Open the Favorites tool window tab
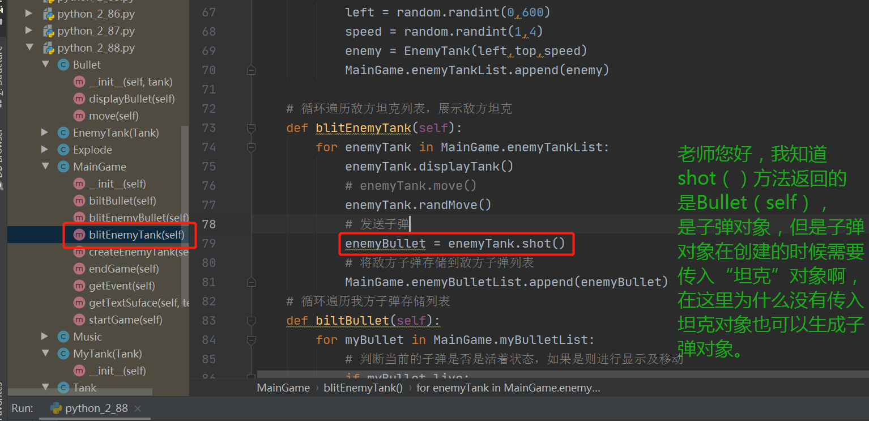 [x=2, y=401]
